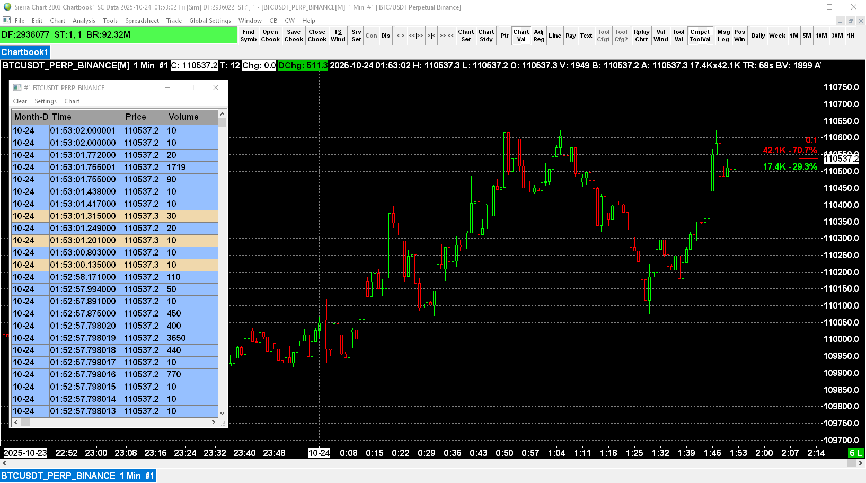Set chart to 1M timeframe
This screenshot has width=866, height=483.
[794, 36]
